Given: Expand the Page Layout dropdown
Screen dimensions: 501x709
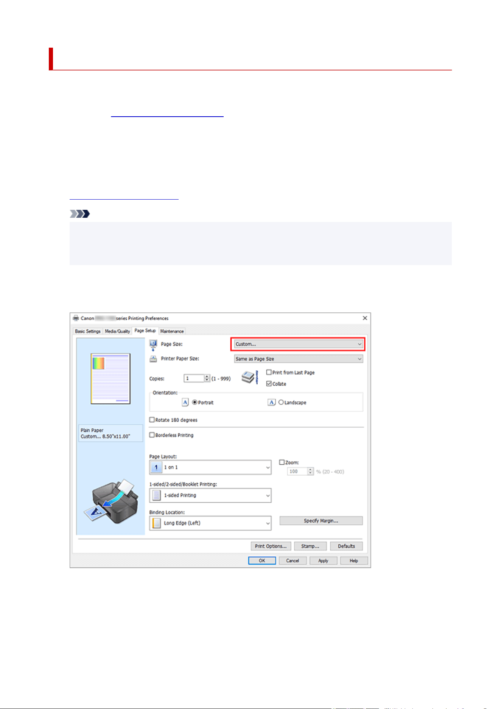Looking at the screenshot, I should [210, 467].
